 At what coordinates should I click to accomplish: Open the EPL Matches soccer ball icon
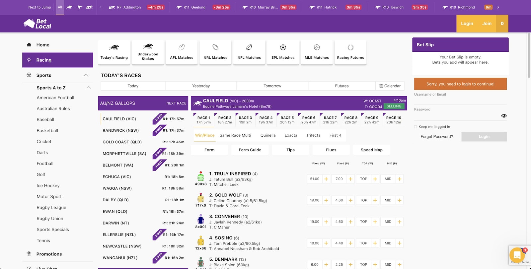(x=283, y=47)
